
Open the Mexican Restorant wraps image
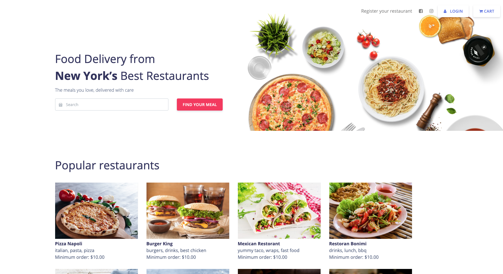(x=279, y=211)
